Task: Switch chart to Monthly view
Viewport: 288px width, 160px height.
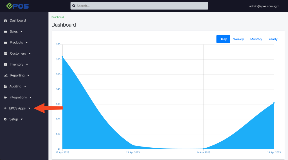Action: (256, 39)
